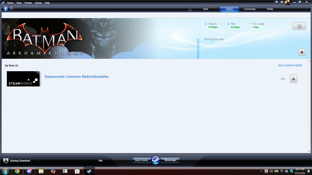
Task: Click the Peak bars icon
Action: click(x=228, y=24)
